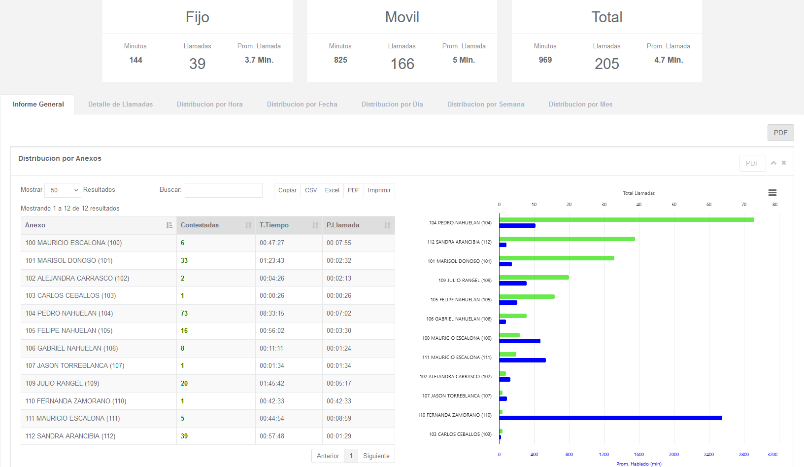Click the Imprimir button

pyautogui.click(x=379, y=190)
